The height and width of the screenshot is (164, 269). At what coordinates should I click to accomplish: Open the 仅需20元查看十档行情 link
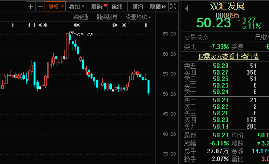click(228, 57)
